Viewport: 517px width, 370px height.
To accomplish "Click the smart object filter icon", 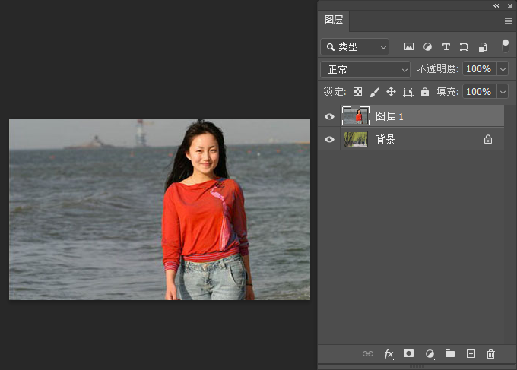I will pos(482,47).
